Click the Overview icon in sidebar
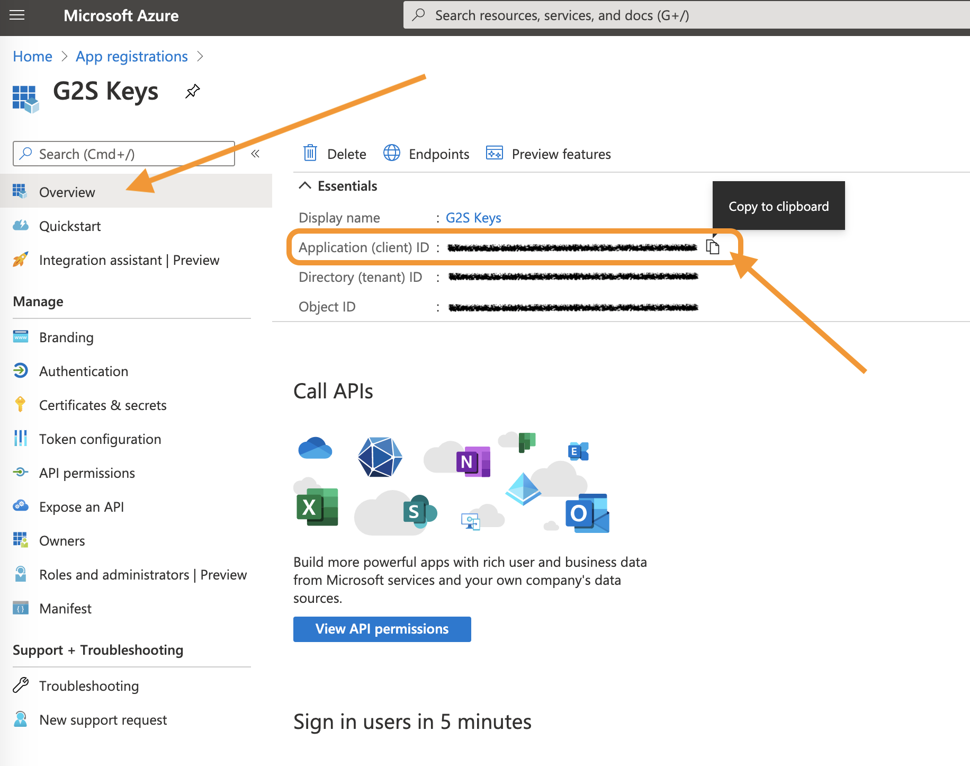The height and width of the screenshot is (766, 970). tap(20, 191)
